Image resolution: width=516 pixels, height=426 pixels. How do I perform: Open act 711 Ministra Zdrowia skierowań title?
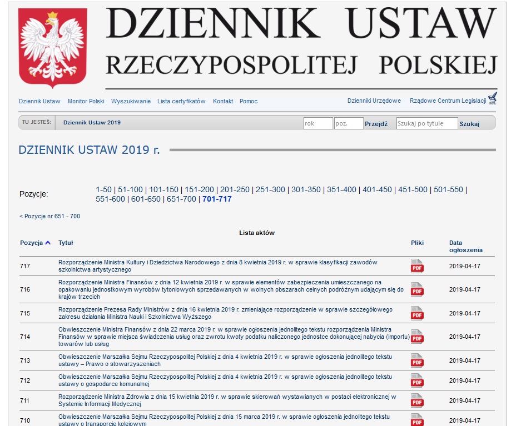point(227,400)
